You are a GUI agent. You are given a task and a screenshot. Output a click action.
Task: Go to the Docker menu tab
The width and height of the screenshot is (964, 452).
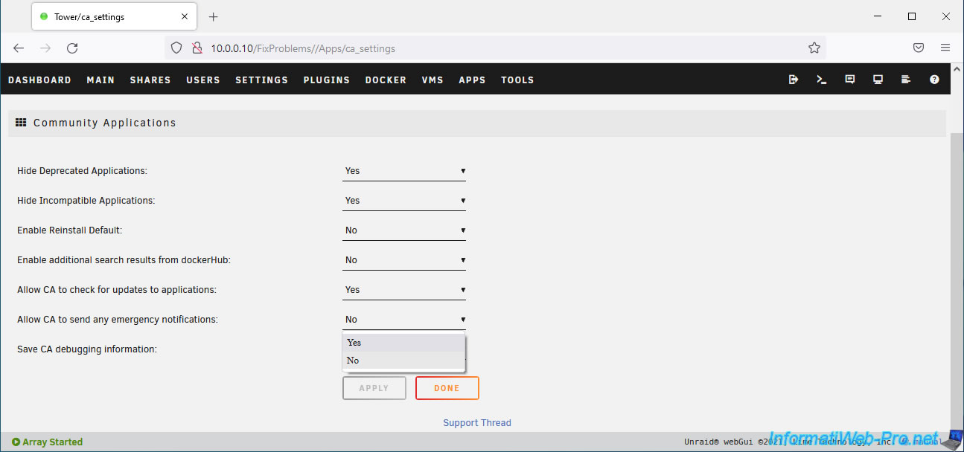click(386, 80)
